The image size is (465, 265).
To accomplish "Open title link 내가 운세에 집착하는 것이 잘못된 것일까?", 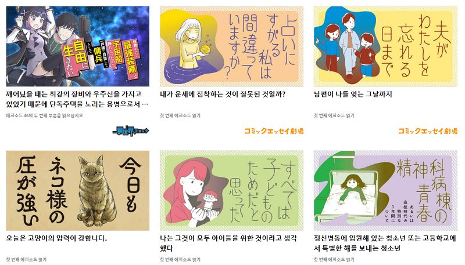I will [223, 95].
